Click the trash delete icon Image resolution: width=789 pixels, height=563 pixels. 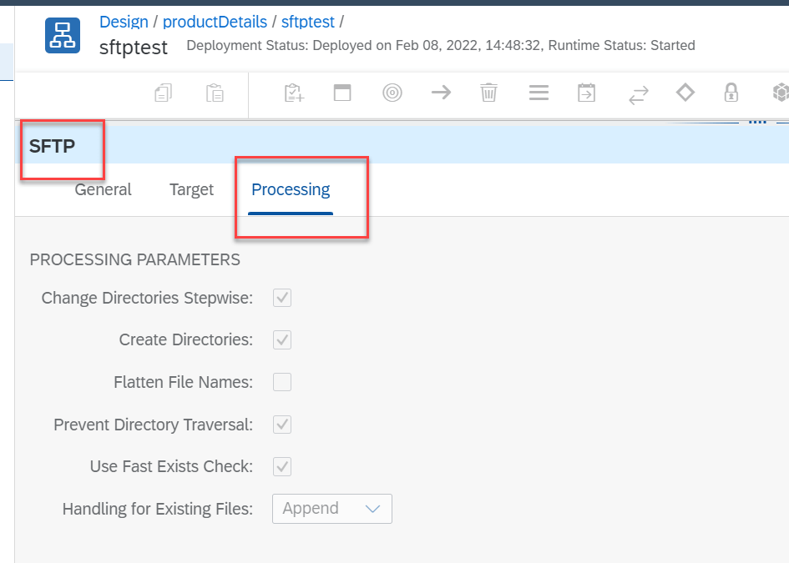click(488, 93)
